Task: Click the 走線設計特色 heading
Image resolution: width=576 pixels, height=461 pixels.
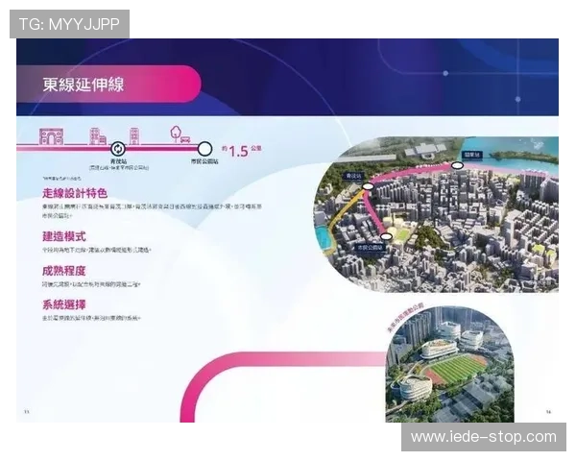Action: coord(75,193)
